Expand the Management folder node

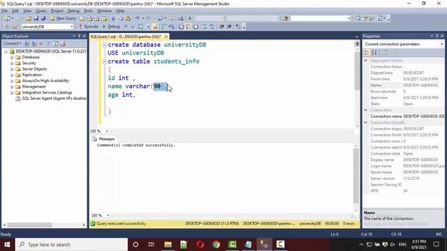pyautogui.click(x=12, y=86)
